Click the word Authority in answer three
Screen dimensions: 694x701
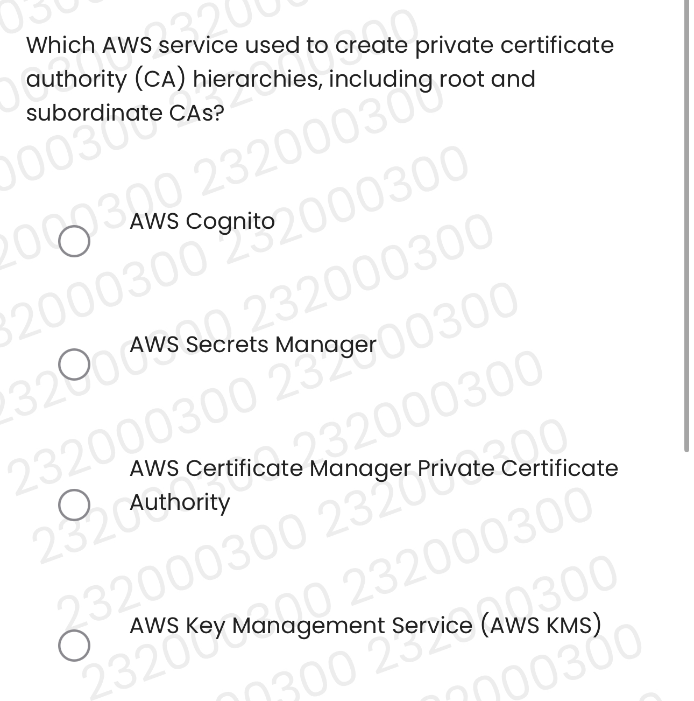click(x=179, y=502)
